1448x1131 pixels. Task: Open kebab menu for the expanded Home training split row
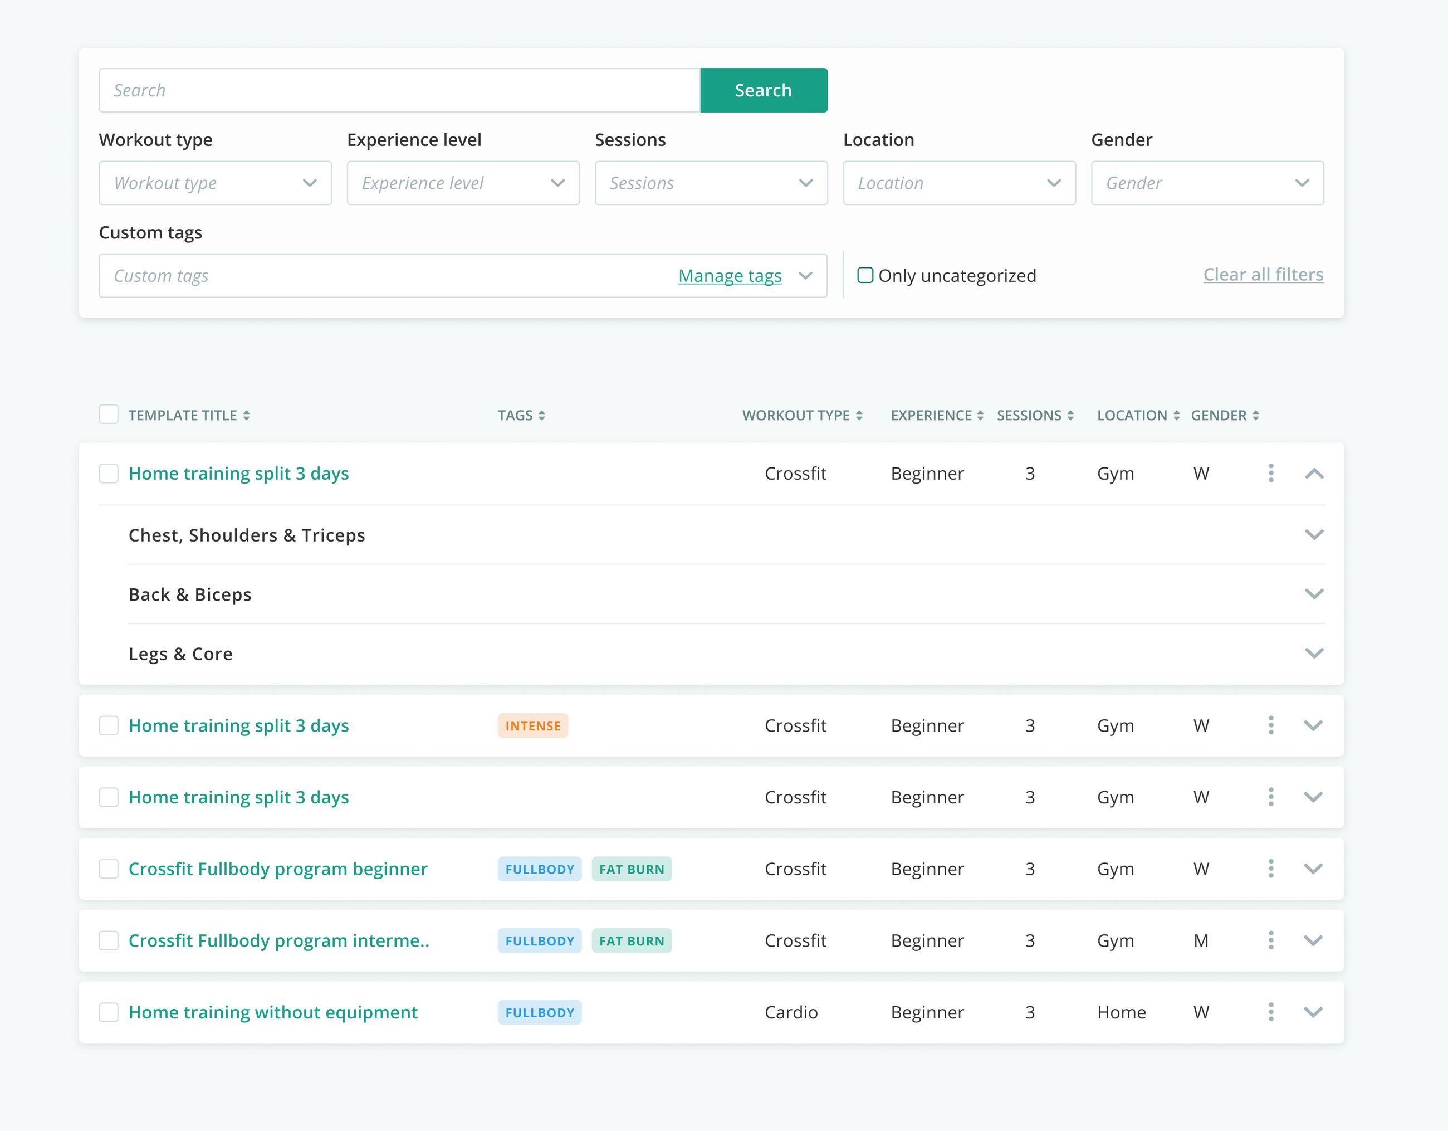click(1270, 473)
